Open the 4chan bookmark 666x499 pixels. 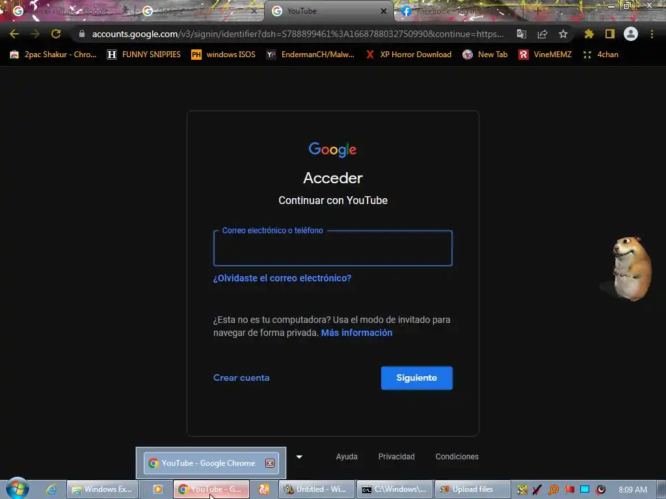click(600, 55)
